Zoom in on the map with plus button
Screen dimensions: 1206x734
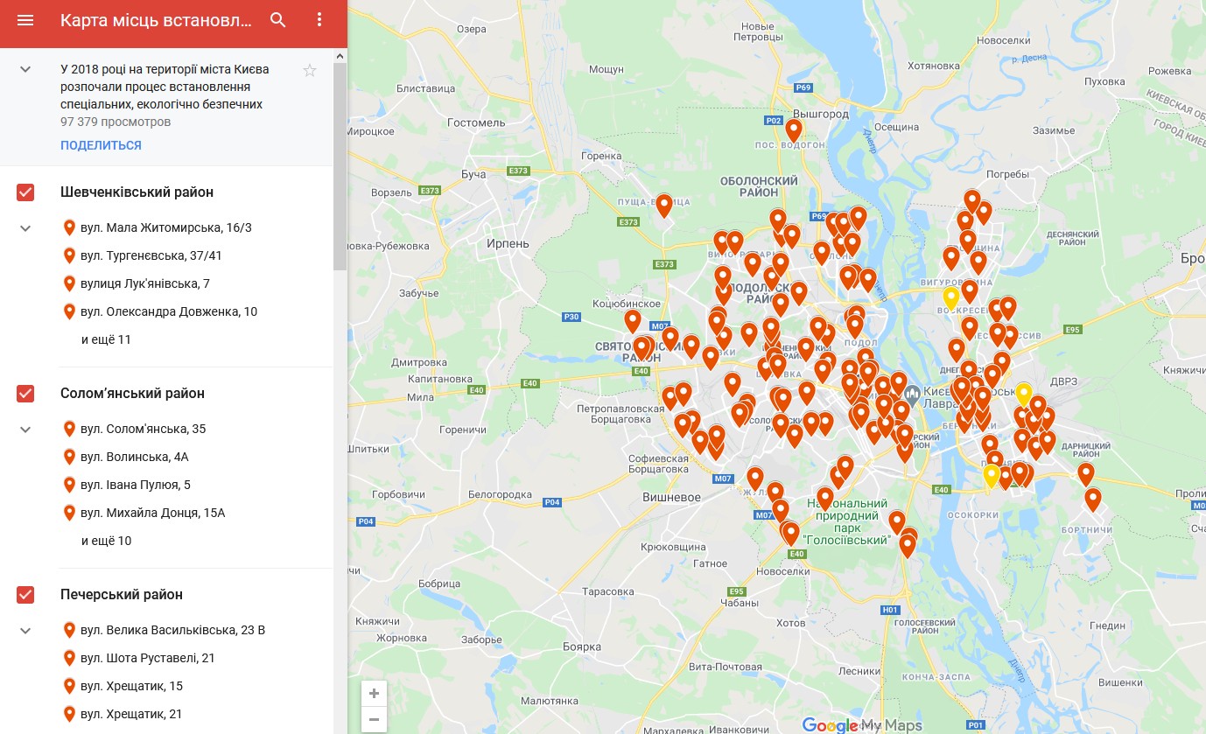pyautogui.click(x=374, y=694)
